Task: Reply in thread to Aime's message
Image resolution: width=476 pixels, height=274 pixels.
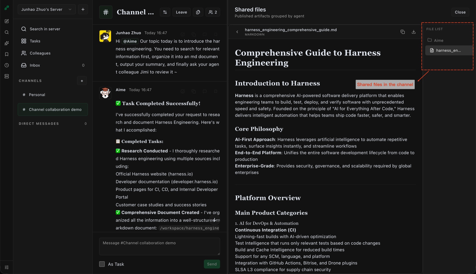Action: pyautogui.click(x=205, y=91)
